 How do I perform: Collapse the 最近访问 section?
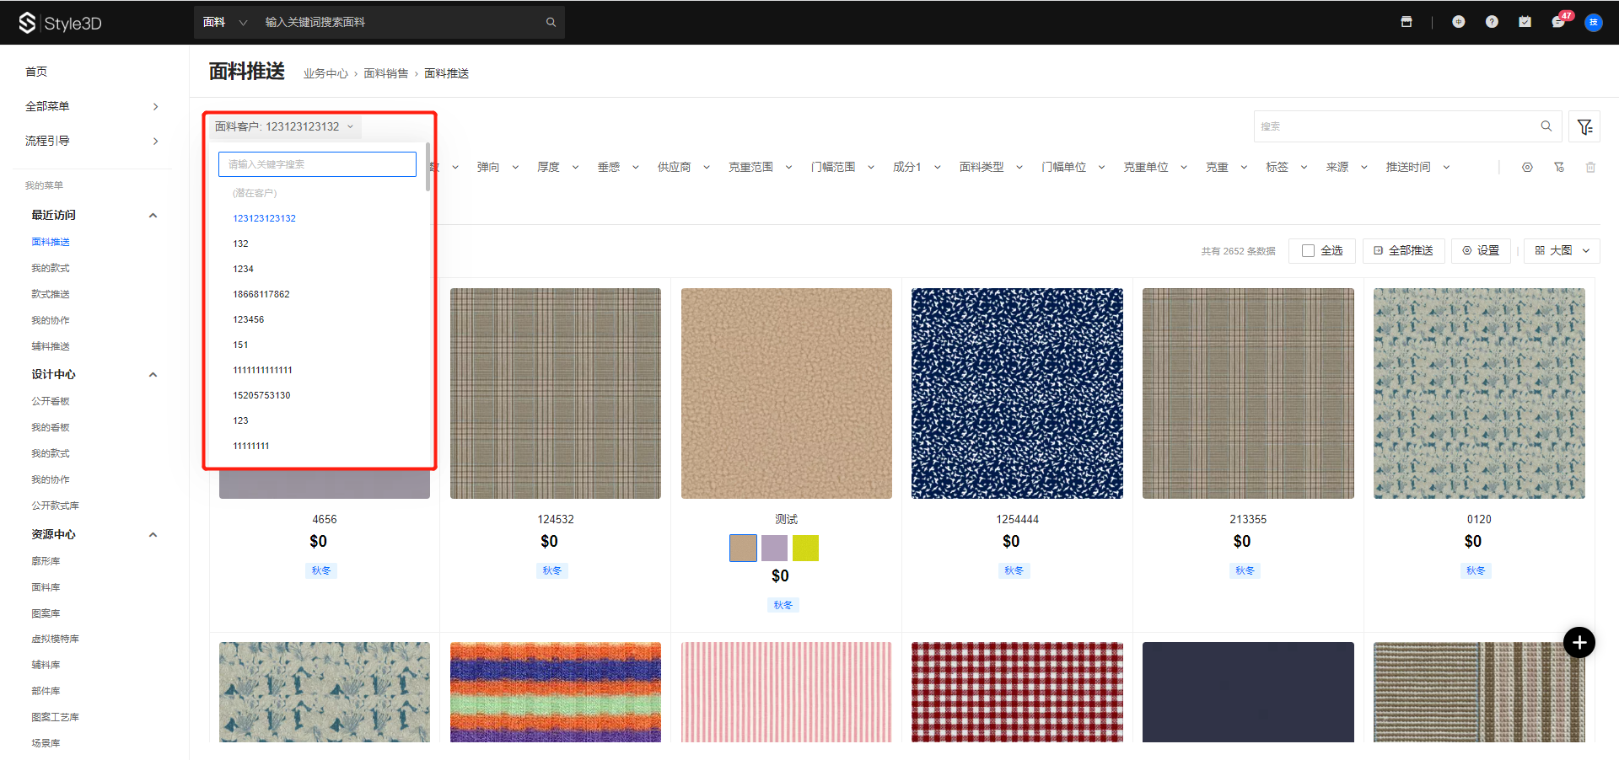[x=153, y=215]
